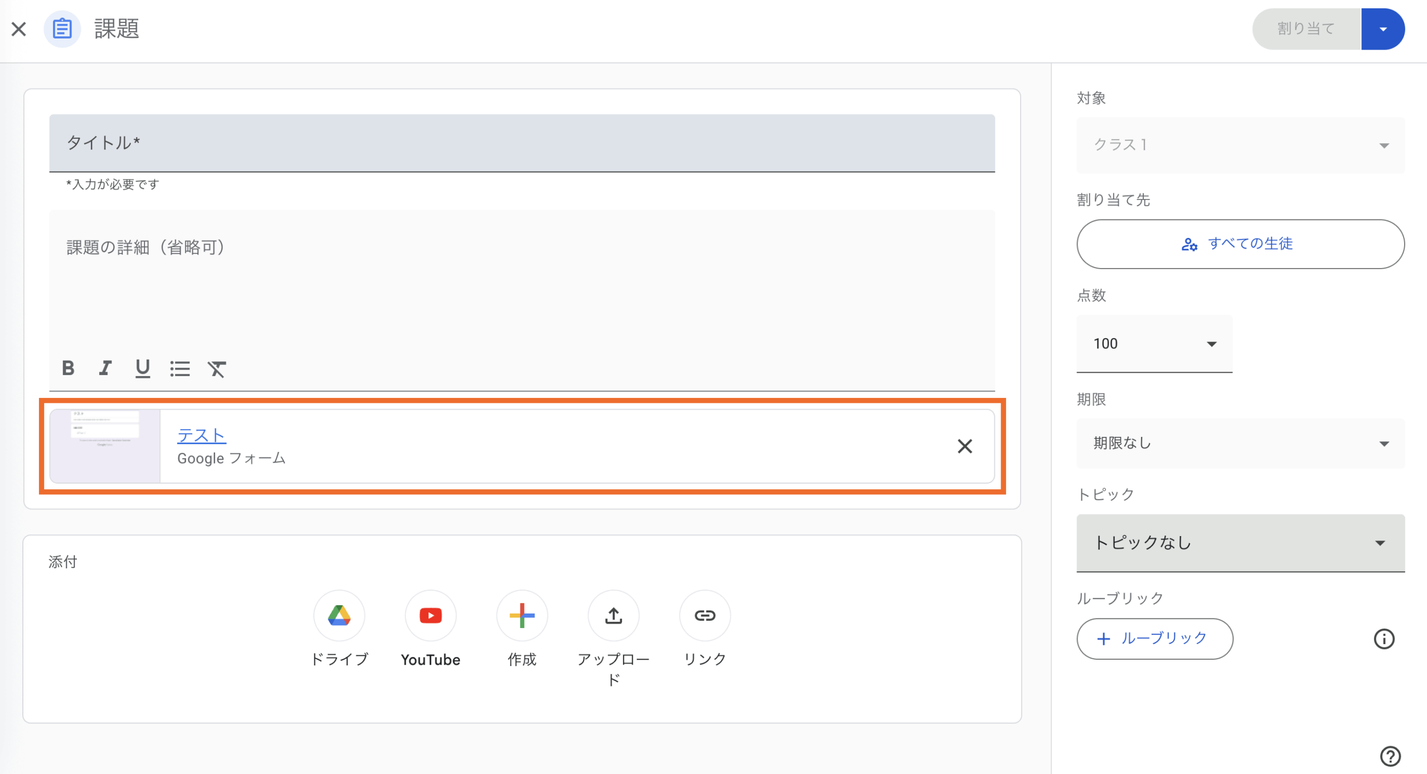
Task: Toggle italic formatting
Action: click(105, 368)
